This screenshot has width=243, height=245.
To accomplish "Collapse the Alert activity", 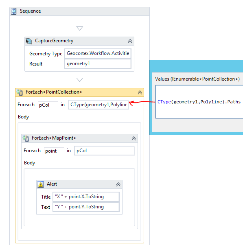I will pyautogui.click(x=118, y=184).
